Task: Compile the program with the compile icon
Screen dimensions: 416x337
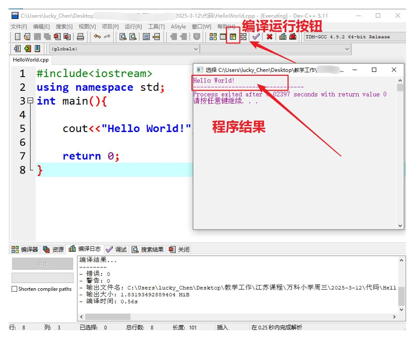Action: pos(213,37)
